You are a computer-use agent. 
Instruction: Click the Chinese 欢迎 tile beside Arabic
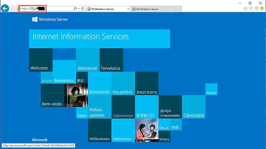(x=176, y=125)
